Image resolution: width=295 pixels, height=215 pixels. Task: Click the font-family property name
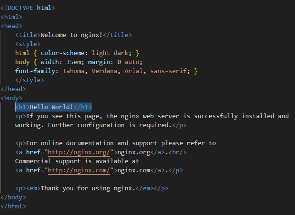[35, 71]
